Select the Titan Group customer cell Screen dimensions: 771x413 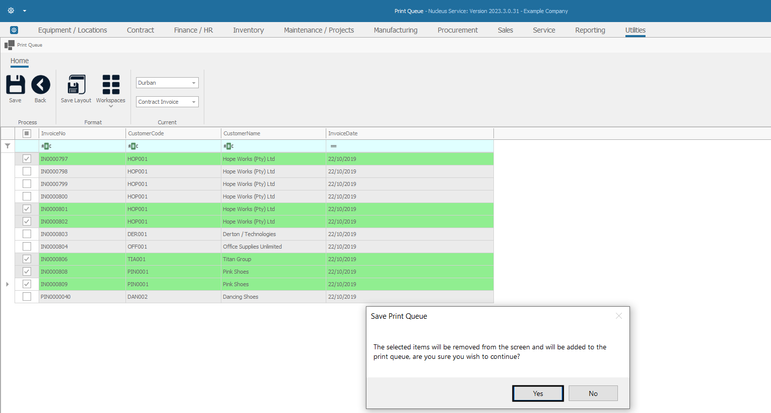tap(274, 259)
